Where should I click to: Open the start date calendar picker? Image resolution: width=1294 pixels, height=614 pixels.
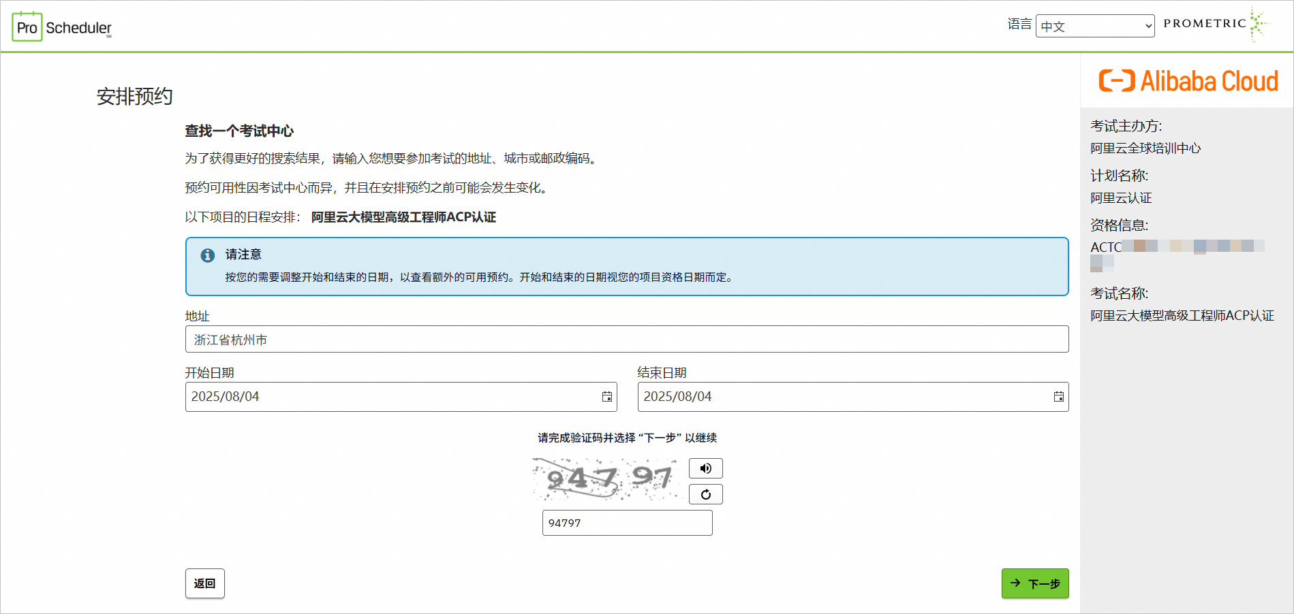(x=606, y=397)
